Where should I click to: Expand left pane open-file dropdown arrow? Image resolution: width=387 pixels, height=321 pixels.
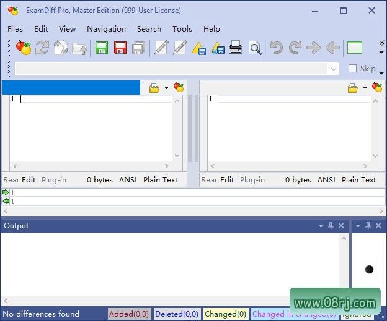tap(167, 88)
